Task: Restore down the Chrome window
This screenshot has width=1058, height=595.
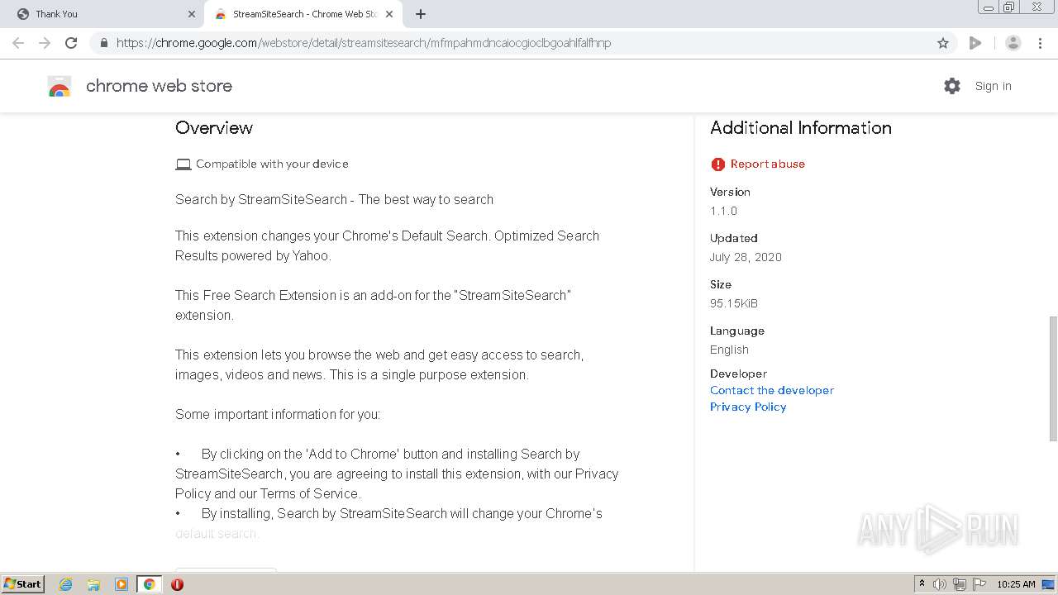Action: [1009, 7]
